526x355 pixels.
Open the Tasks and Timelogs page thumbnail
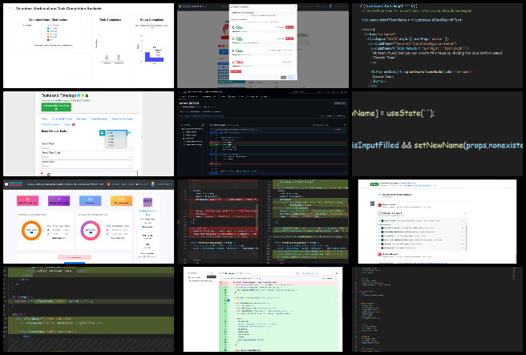point(88,134)
